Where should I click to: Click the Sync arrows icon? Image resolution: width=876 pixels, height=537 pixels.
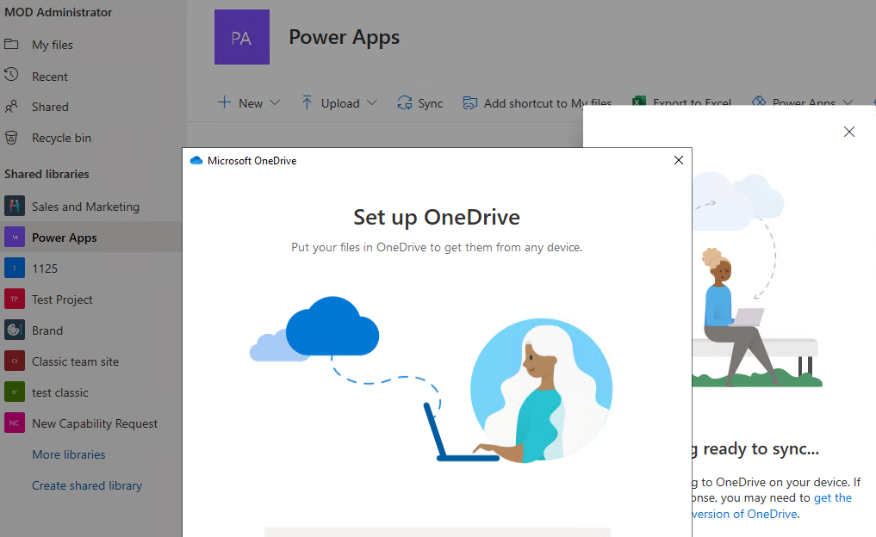(x=405, y=102)
